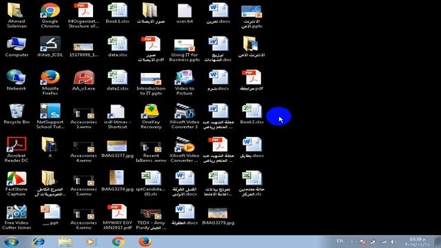This screenshot has width=441, height=248.
Task: Open the 'it' folder
Action: pos(50,147)
